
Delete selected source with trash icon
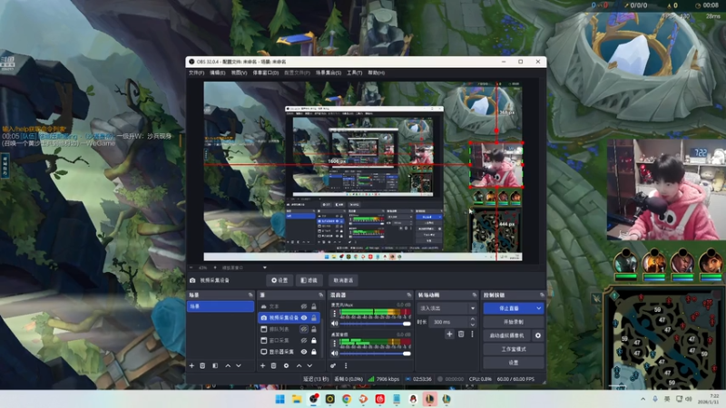click(274, 365)
